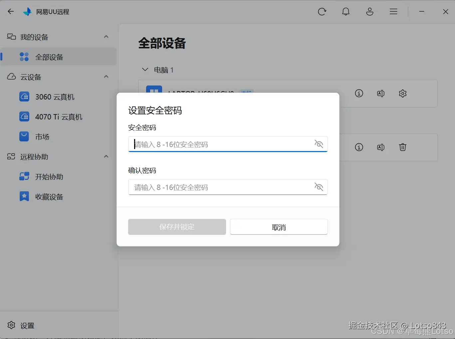Open the notification bell
Image resolution: width=455 pixels, height=339 pixels.
pyautogui.click(x=345, y=11)
